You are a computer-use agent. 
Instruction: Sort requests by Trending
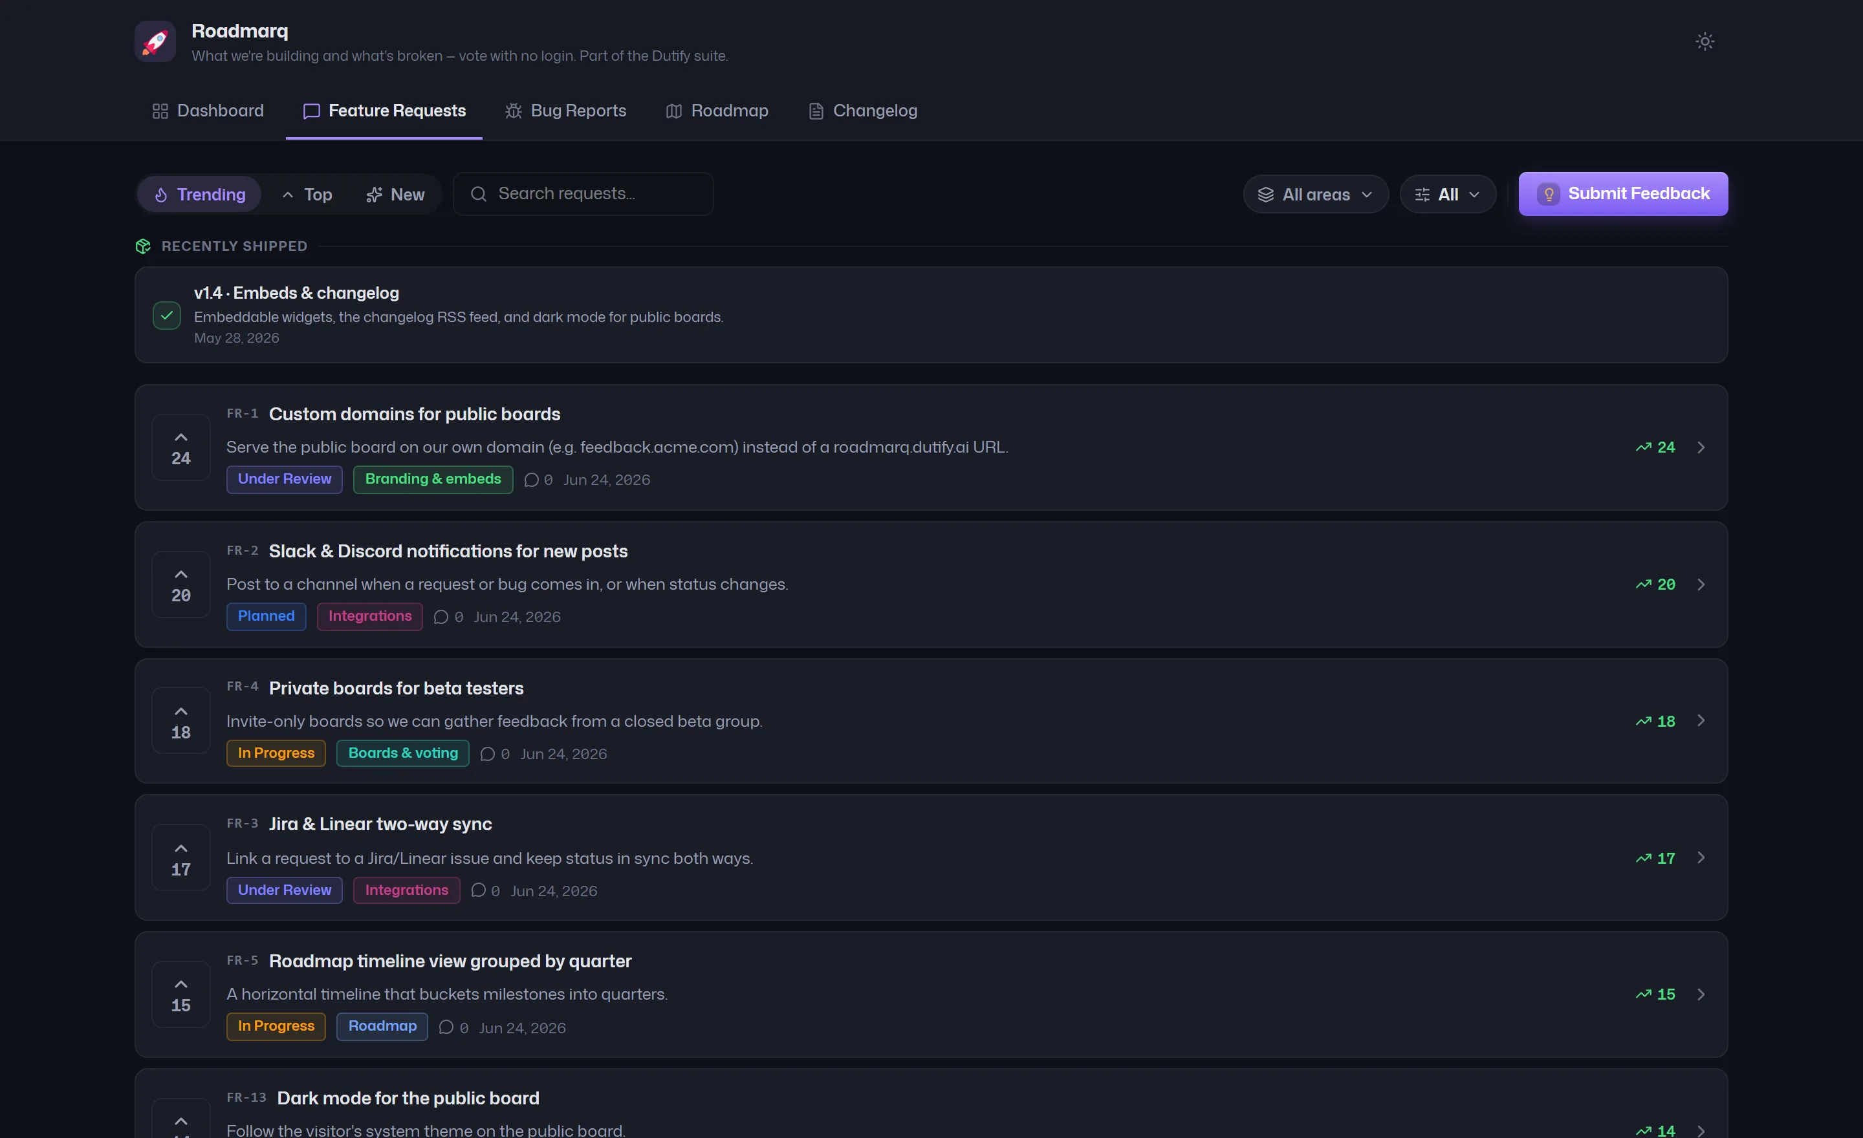200,195
